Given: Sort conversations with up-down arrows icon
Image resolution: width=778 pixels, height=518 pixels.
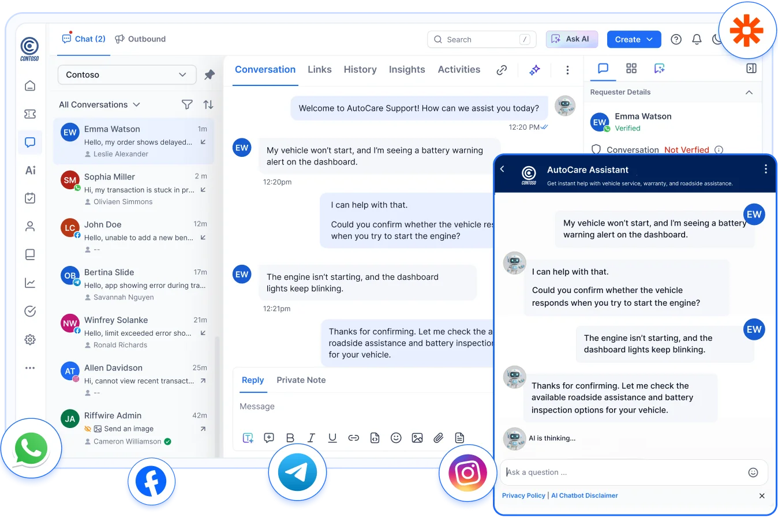Looking at the screenshot, I should point(208,104).
